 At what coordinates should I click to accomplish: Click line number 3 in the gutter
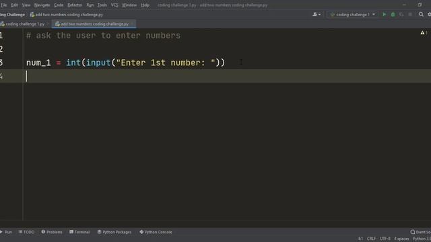pos(1,63)
